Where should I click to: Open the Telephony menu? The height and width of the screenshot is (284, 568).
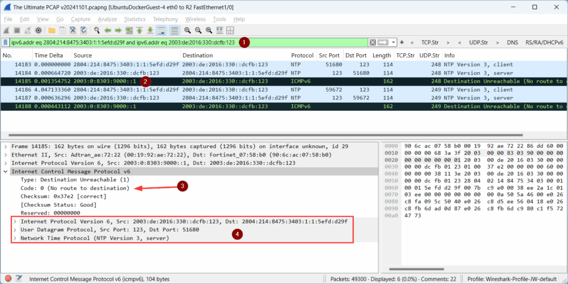(x=165, y=19)
